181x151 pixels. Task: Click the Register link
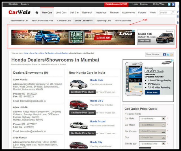[x=144, y=4]
